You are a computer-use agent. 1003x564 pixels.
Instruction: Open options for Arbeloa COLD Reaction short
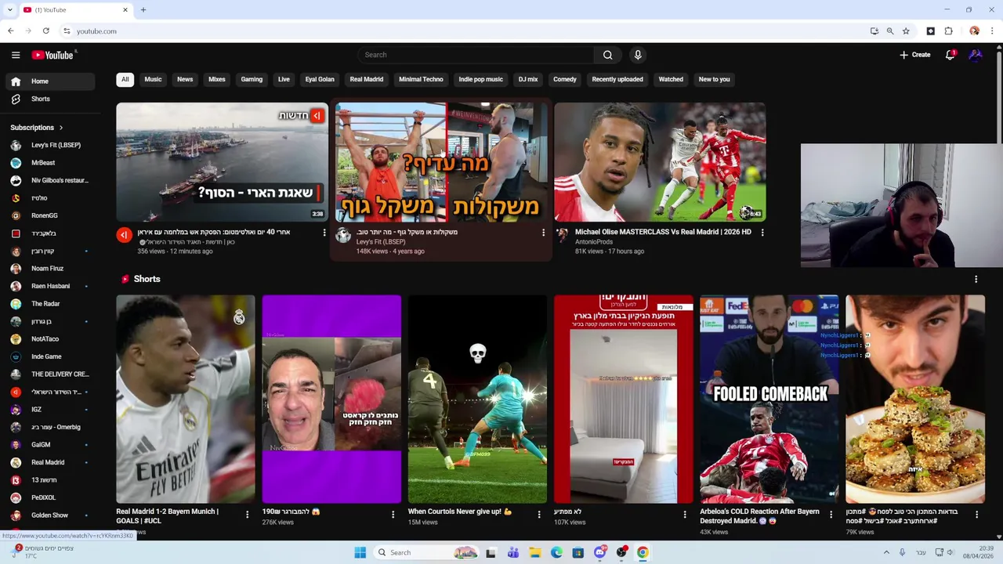point(831,515)
